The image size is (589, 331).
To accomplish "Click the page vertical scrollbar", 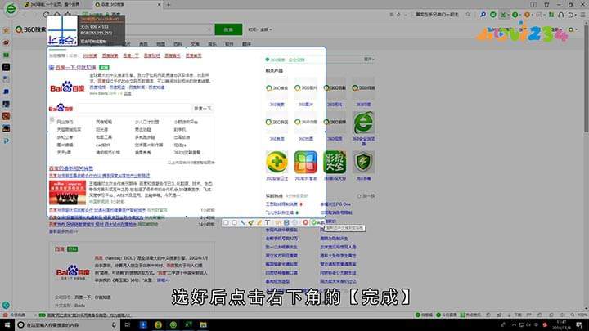I will (x=586, y=78).
